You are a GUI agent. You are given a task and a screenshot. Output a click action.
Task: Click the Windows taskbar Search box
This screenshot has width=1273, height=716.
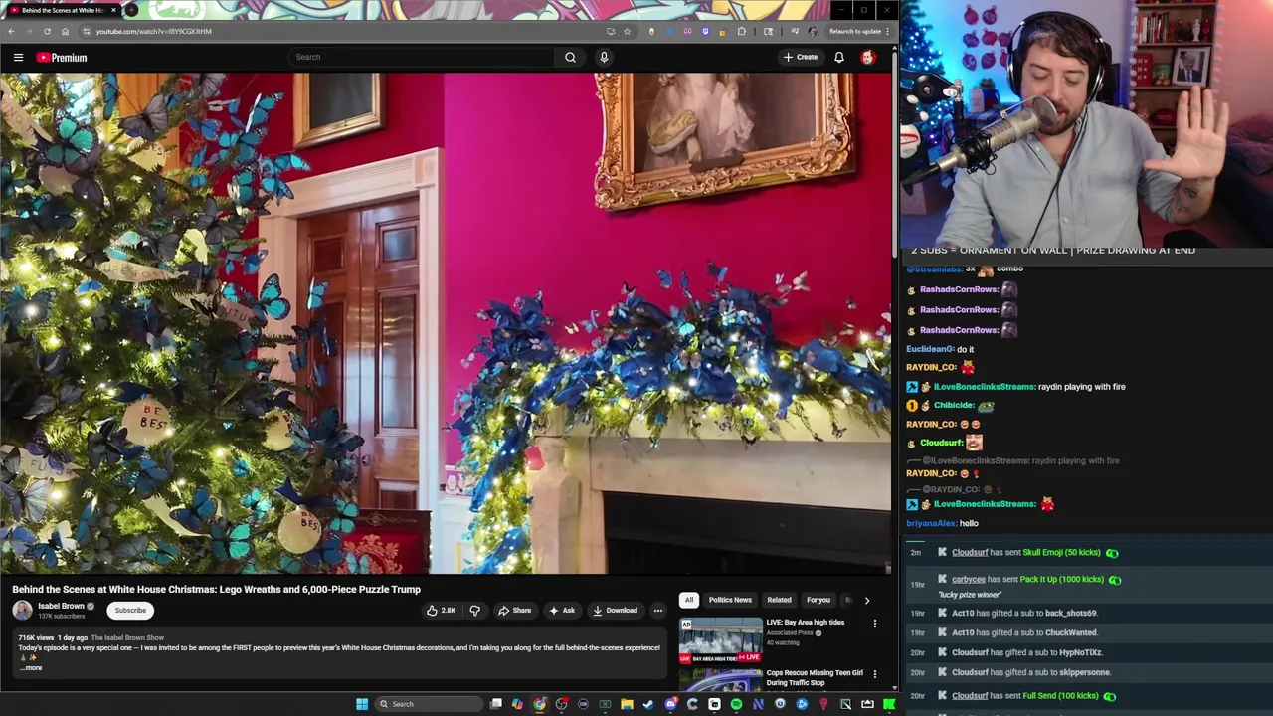[x=430, y=704]
